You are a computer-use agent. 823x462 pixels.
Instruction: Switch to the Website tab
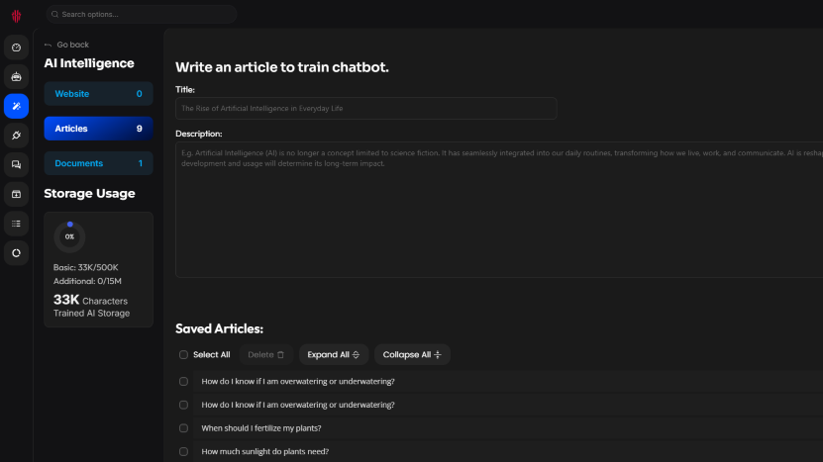[98, 94]
